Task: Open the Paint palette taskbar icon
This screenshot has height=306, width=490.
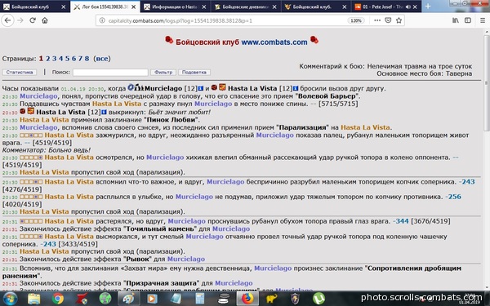Action: point(128,299)
